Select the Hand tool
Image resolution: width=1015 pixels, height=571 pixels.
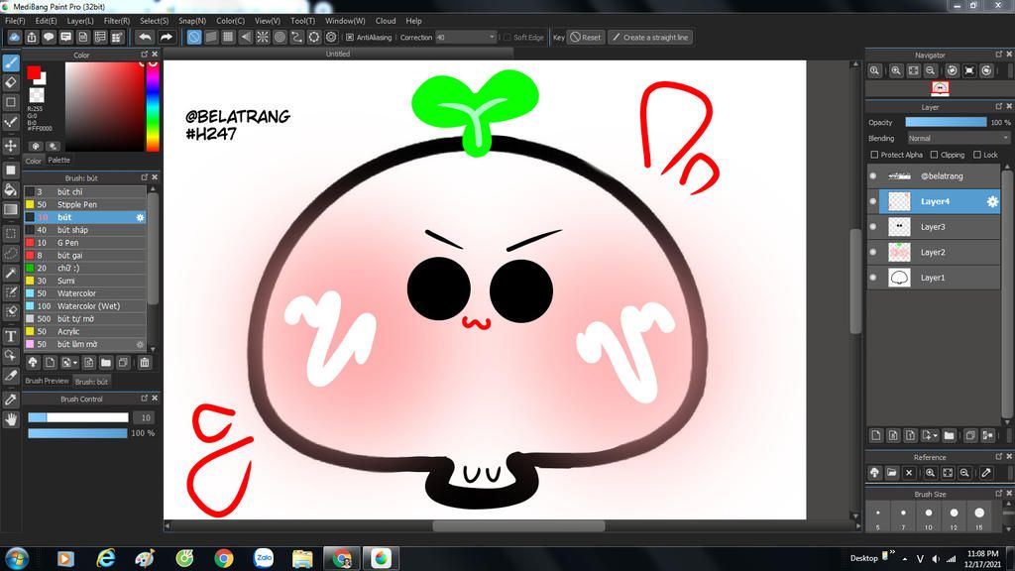point(11,419)
